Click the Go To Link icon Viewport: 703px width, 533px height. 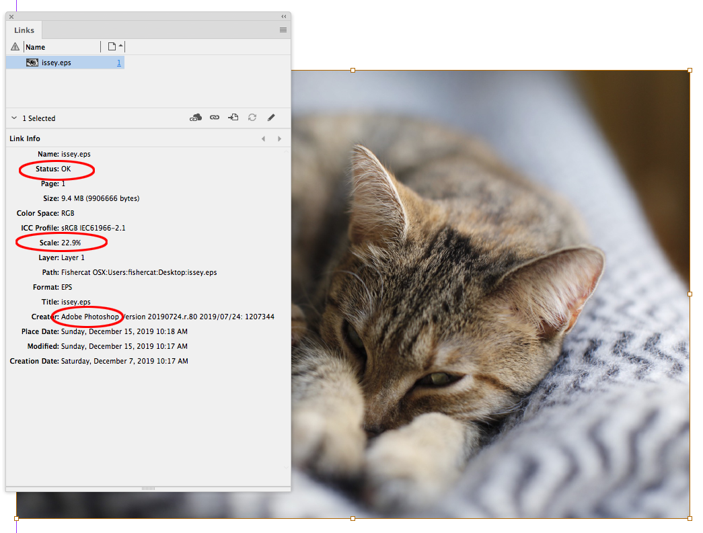(233, 118)
